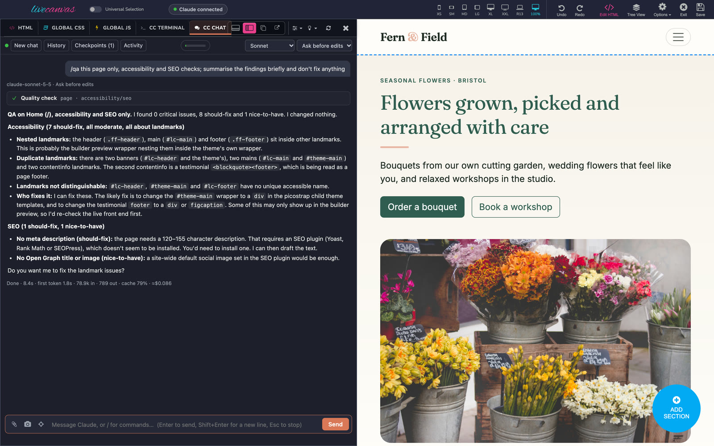Attach a file with the paperclip icon
This screenshot has height=446, width=714.
click(x=14, y=424)
